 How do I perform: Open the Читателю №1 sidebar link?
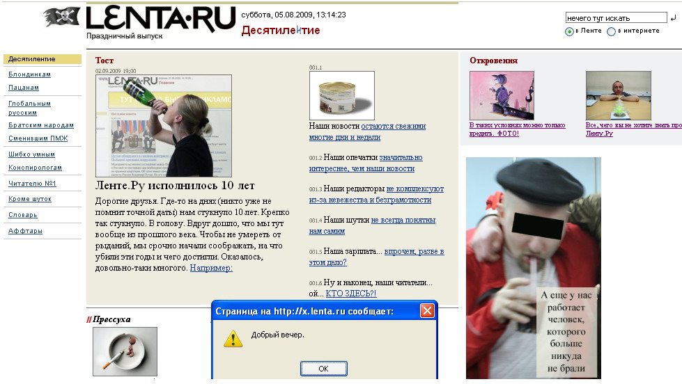click(x=32, y=184)
